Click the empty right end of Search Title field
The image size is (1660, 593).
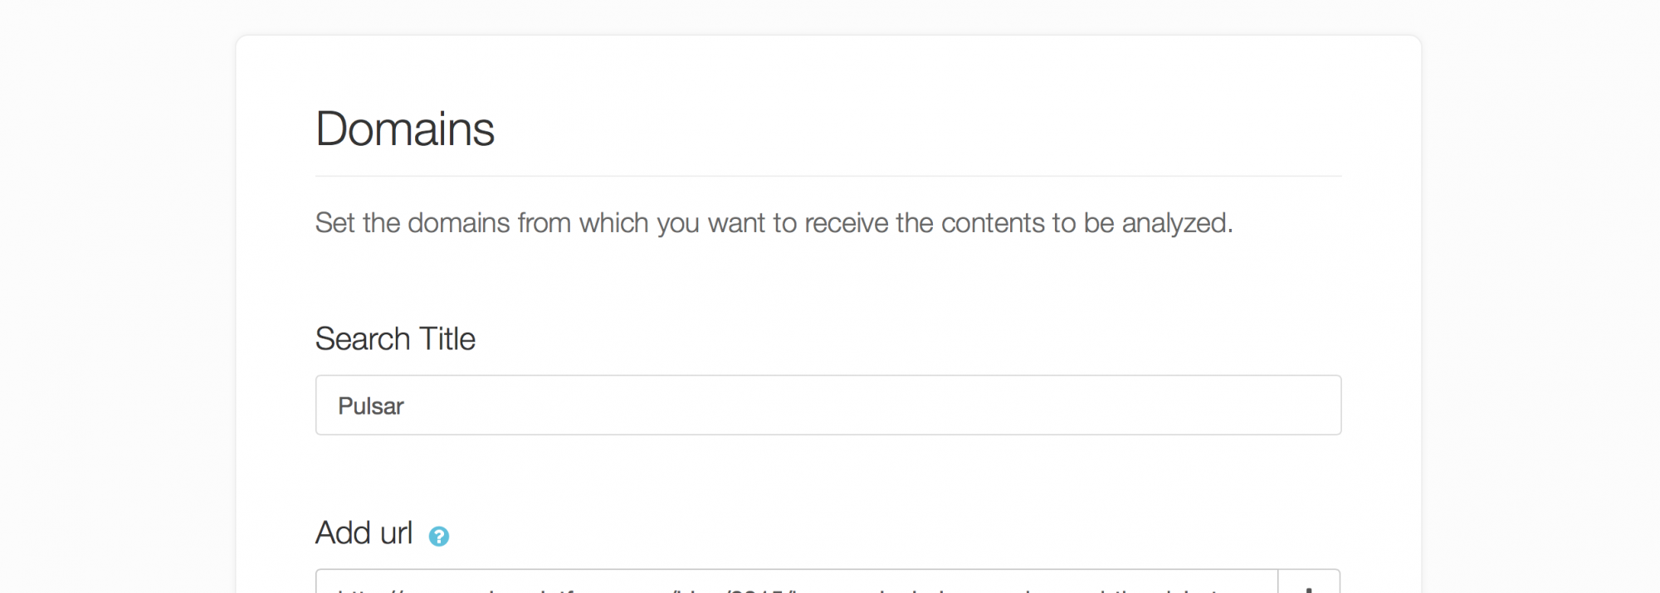tap(1245, 406)
